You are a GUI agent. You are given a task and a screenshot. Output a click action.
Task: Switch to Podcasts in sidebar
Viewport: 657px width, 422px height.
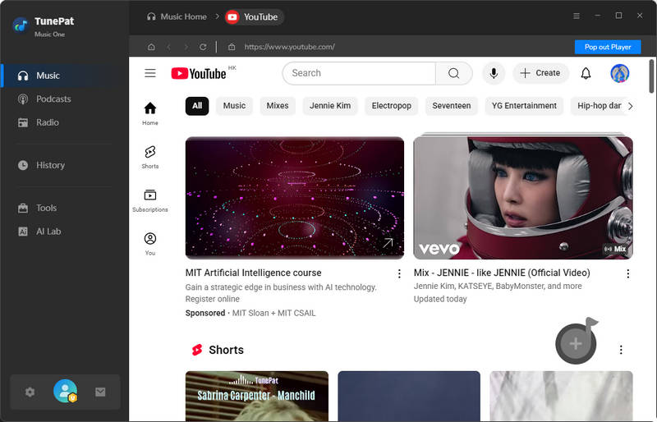[x=53, y=99]
